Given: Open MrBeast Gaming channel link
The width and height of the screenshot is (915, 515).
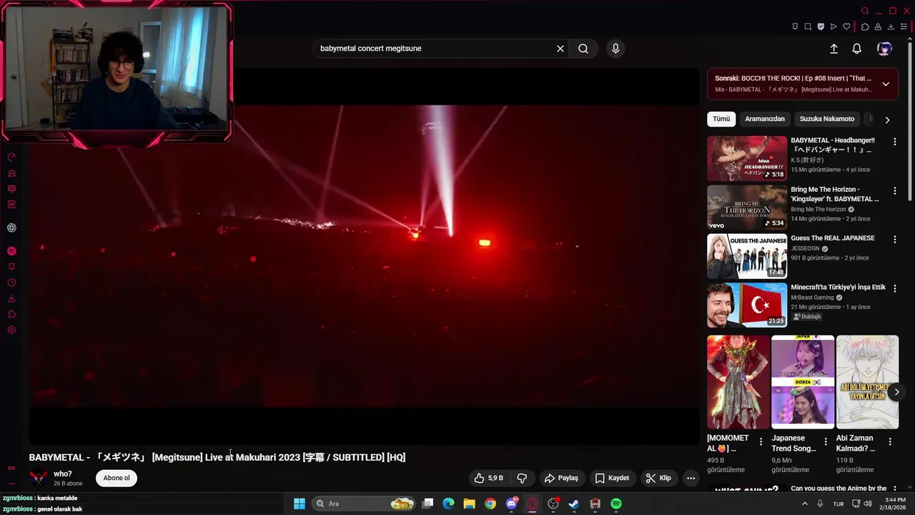Looking at the screenshot, I should pos(812,298).
